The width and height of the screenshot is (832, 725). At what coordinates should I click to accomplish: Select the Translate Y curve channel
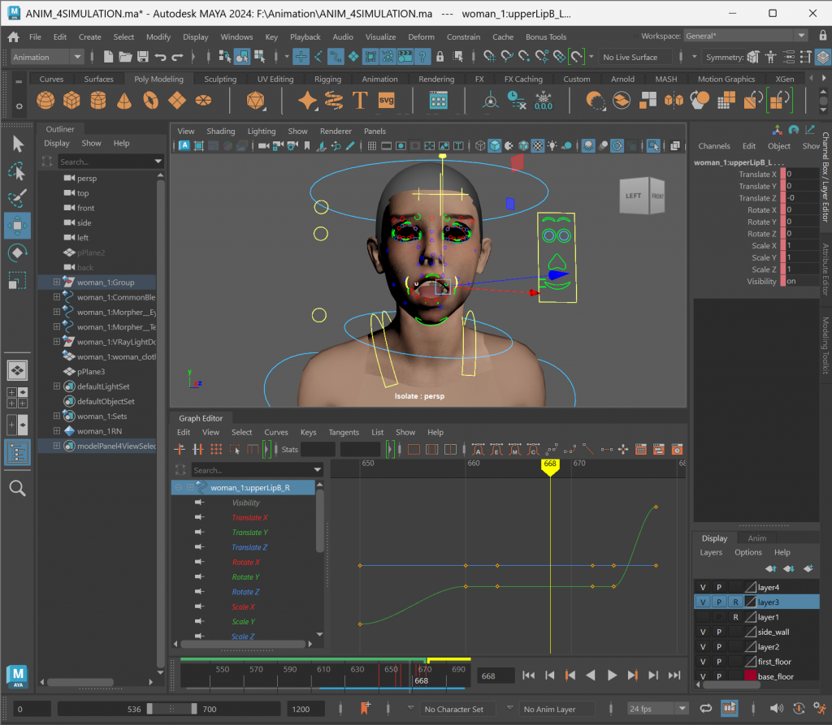[249, 533]
